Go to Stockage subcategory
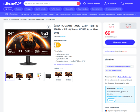Viewport: 140px width, 112px height. (101, 14)
